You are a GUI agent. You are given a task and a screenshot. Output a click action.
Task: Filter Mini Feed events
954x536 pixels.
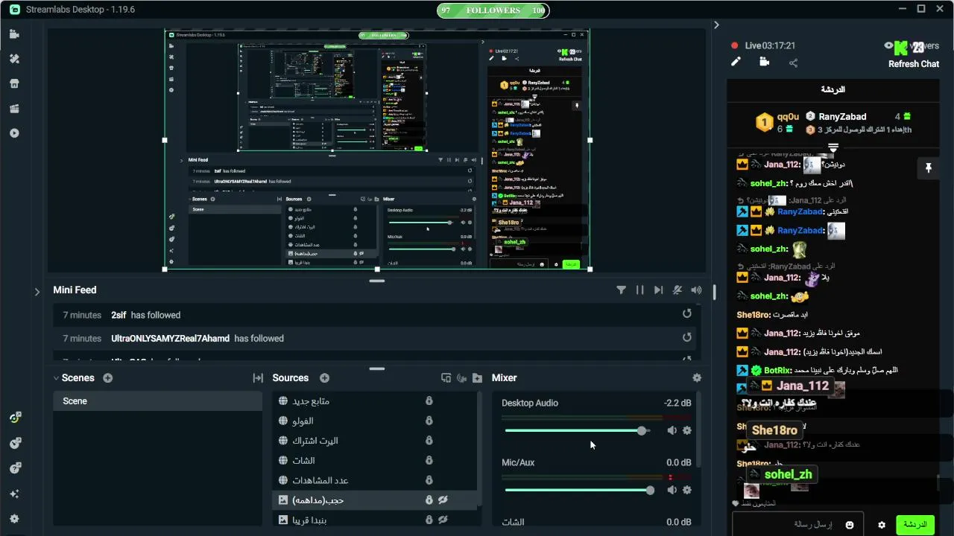pyautogui.click(x=621, y=290)
